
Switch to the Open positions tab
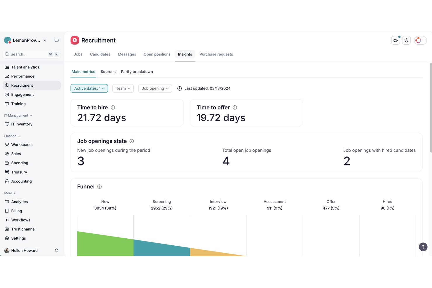(x=157, y=54)
